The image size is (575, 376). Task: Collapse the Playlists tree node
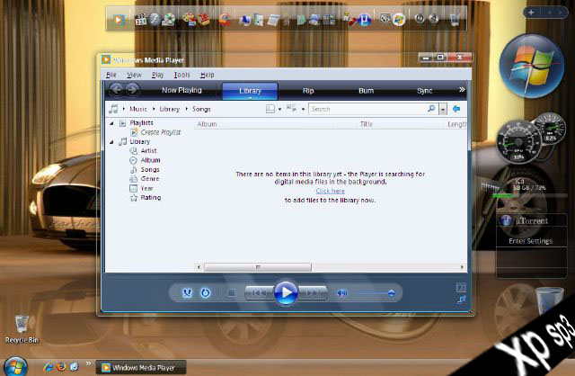(x=111, y=123)
